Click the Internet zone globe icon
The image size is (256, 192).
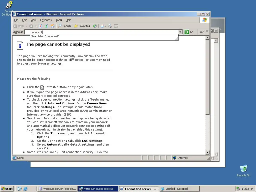(175, 158)
